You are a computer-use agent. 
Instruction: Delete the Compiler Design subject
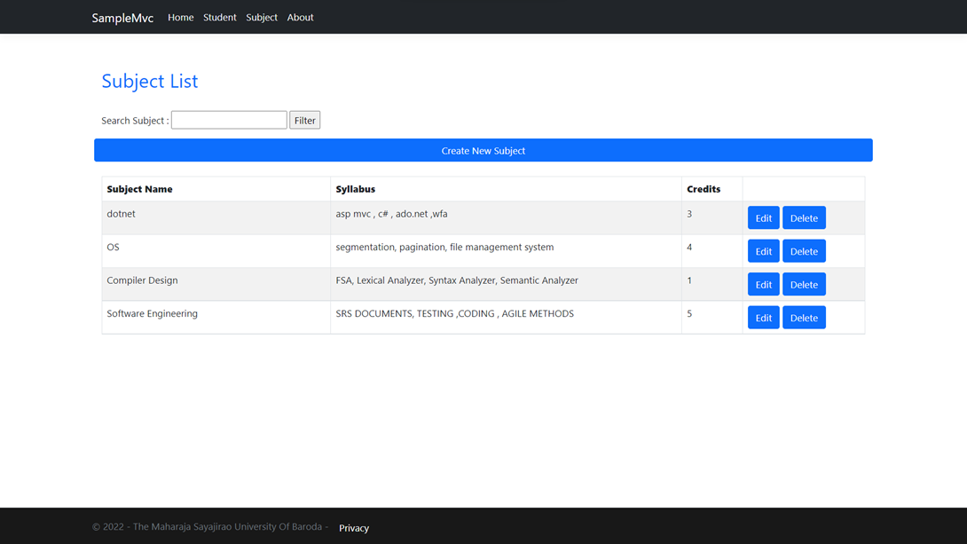[804, 284]
